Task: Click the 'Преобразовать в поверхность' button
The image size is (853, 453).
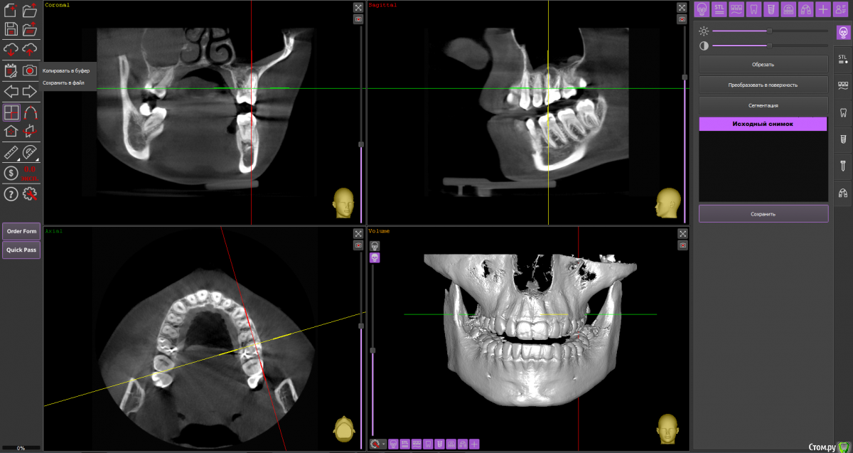Action: [x=763, y=85]
